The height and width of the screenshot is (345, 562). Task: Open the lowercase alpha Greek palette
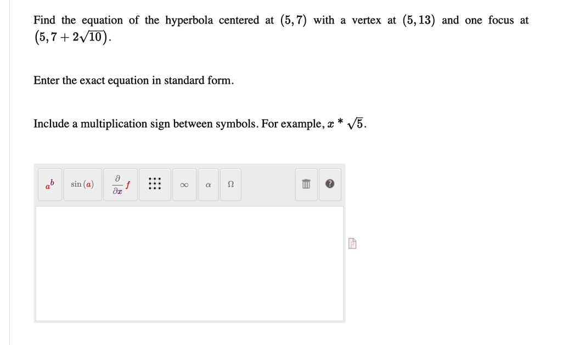208,185
